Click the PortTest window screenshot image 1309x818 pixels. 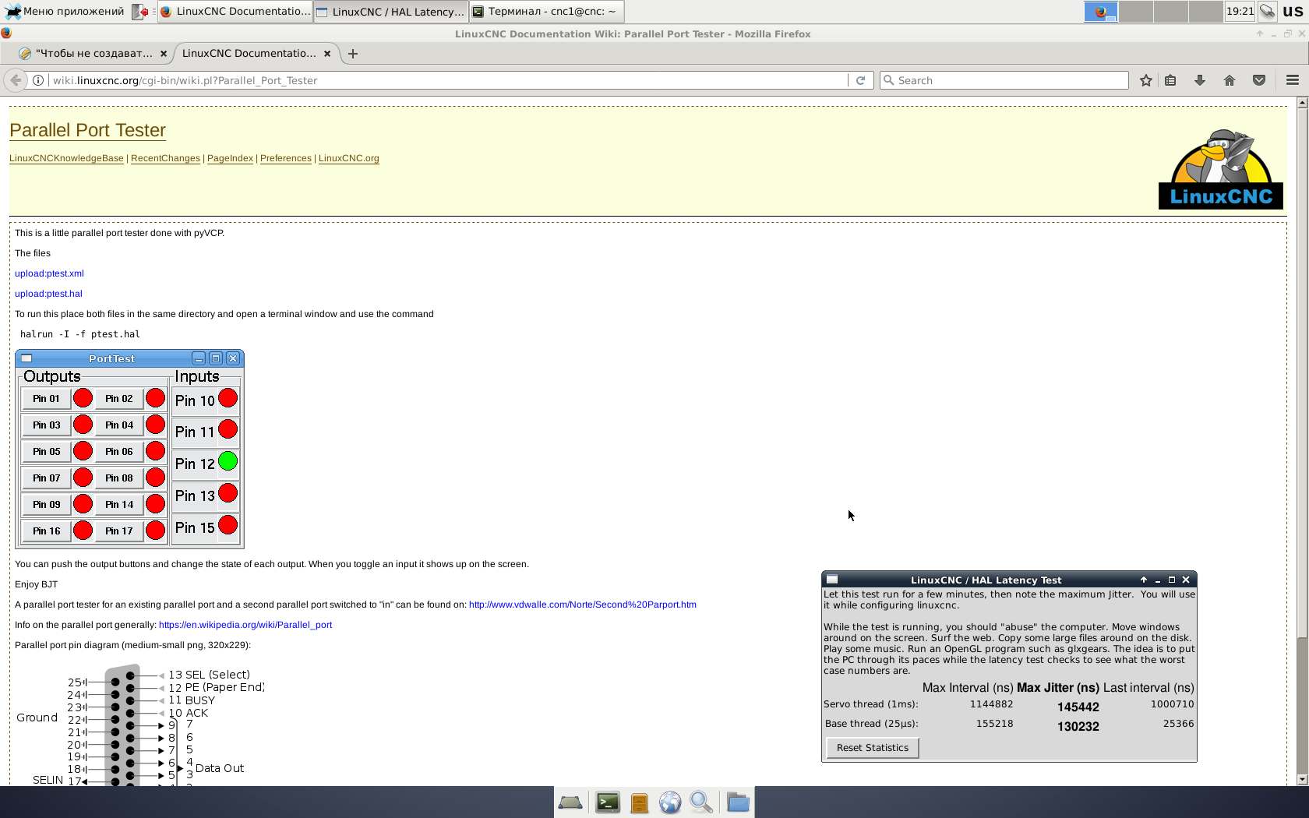tap(129, 449)
